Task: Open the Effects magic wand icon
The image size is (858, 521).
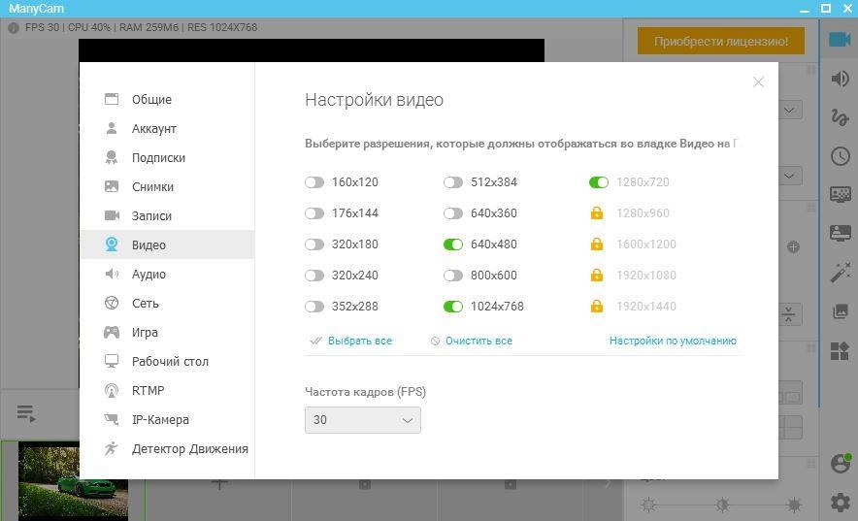Action: pos(840,273)
